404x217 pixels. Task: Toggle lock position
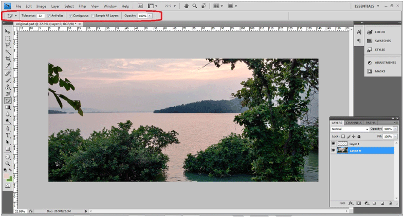tap(354, 136)
